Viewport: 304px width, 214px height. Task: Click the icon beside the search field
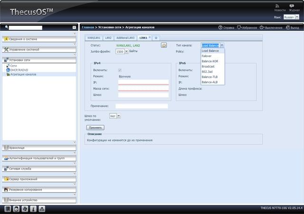(74, 28)
